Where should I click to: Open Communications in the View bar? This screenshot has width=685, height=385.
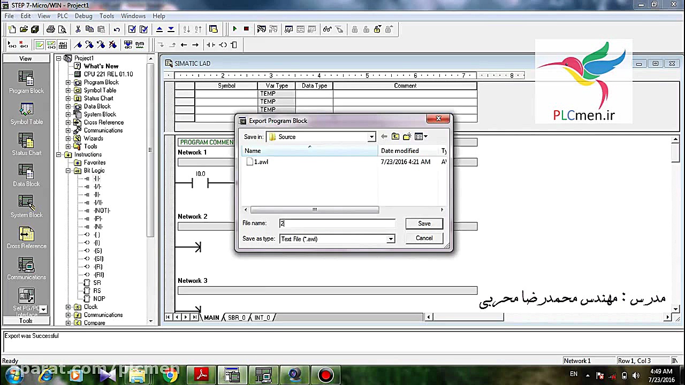(26, 268)
